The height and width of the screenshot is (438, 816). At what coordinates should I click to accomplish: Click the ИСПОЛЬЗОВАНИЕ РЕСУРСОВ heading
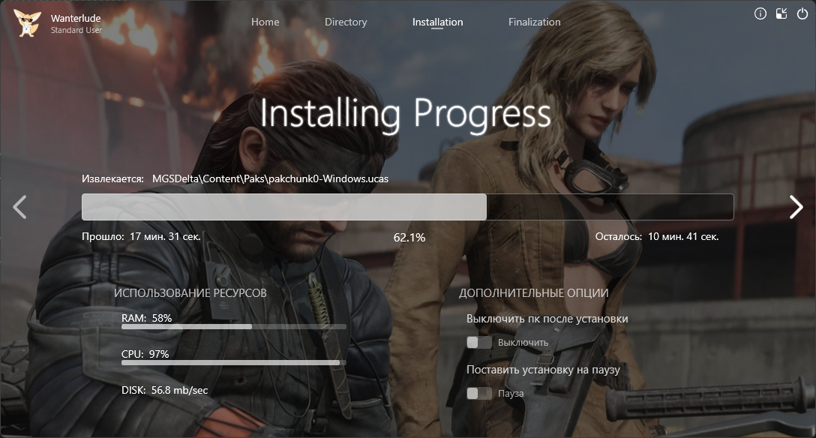(x=190, y=292)
